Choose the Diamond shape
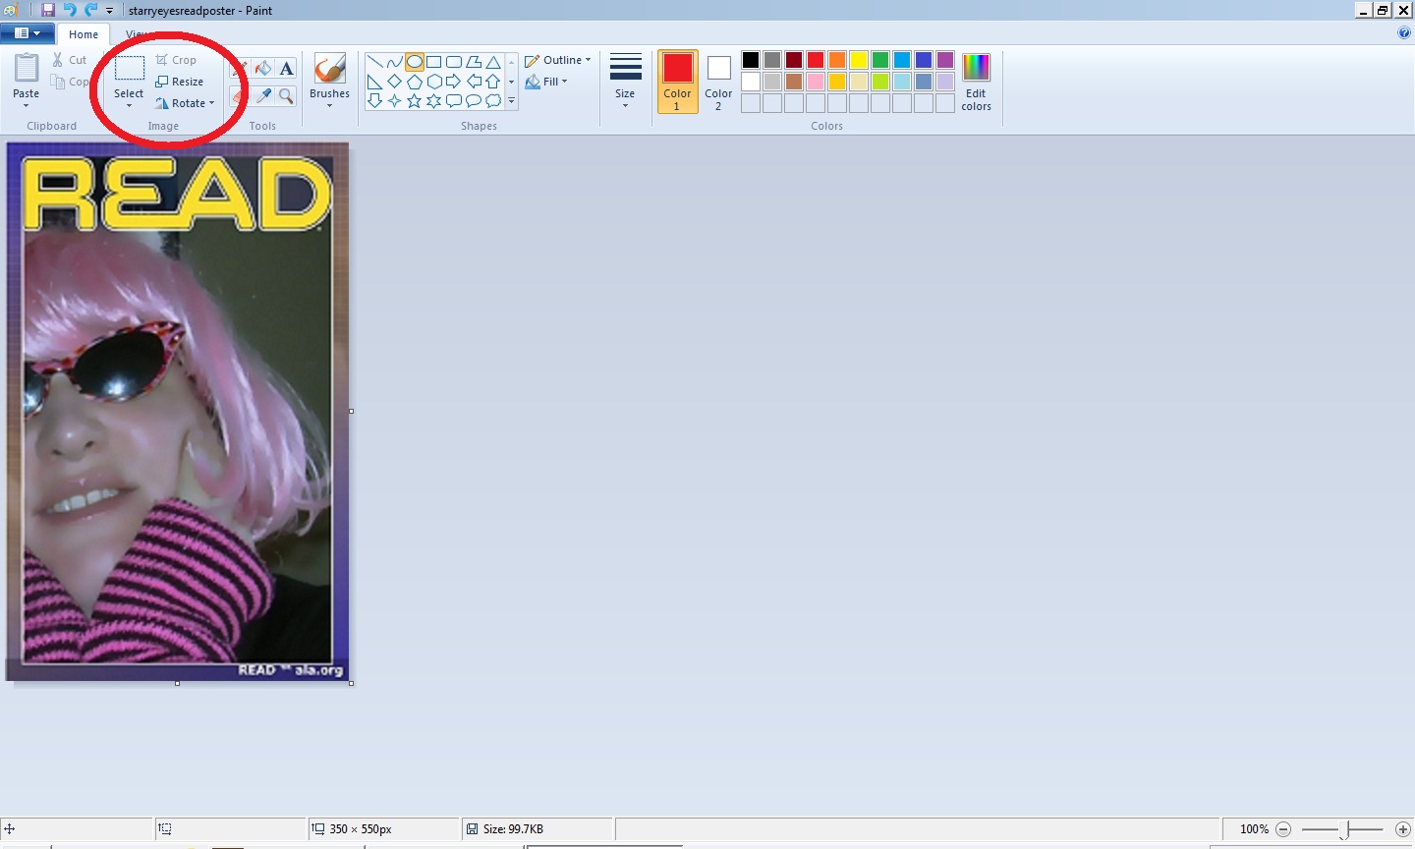 click(x=394, y=82)
